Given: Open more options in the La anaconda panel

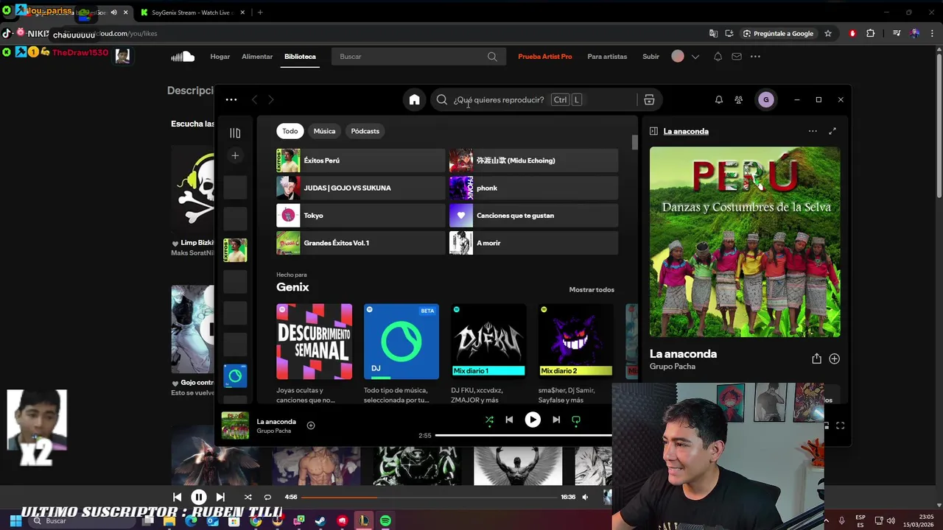Looking at the screenshot, I should click(813, 131).
